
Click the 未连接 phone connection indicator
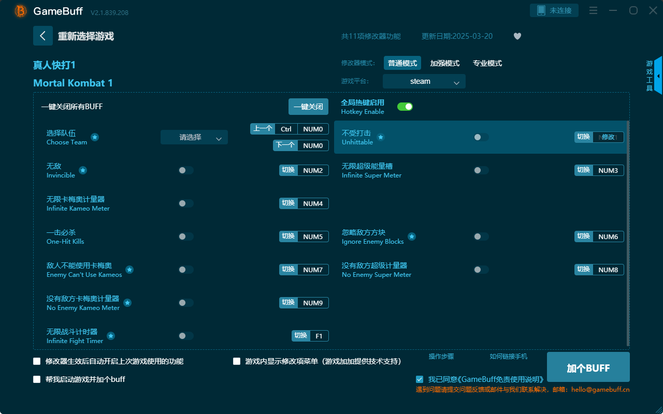[x=554, y=10]
